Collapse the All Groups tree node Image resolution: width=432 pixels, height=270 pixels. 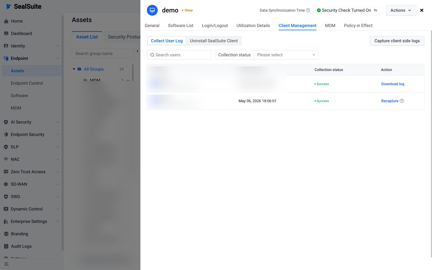coord(74,69)
